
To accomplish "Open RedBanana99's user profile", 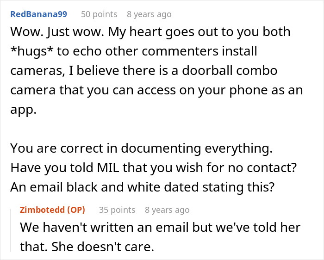I will click(38, 14).
